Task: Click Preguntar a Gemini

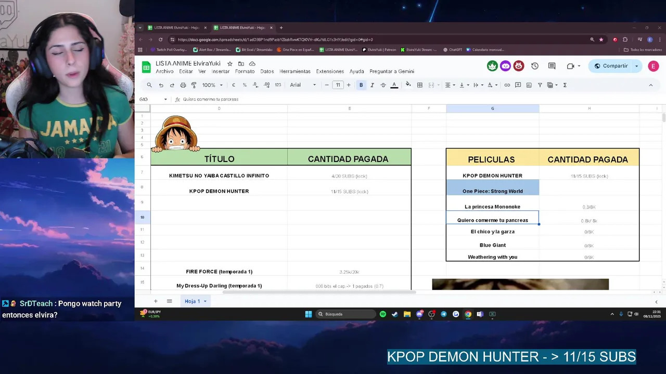Action: (392, 72)
